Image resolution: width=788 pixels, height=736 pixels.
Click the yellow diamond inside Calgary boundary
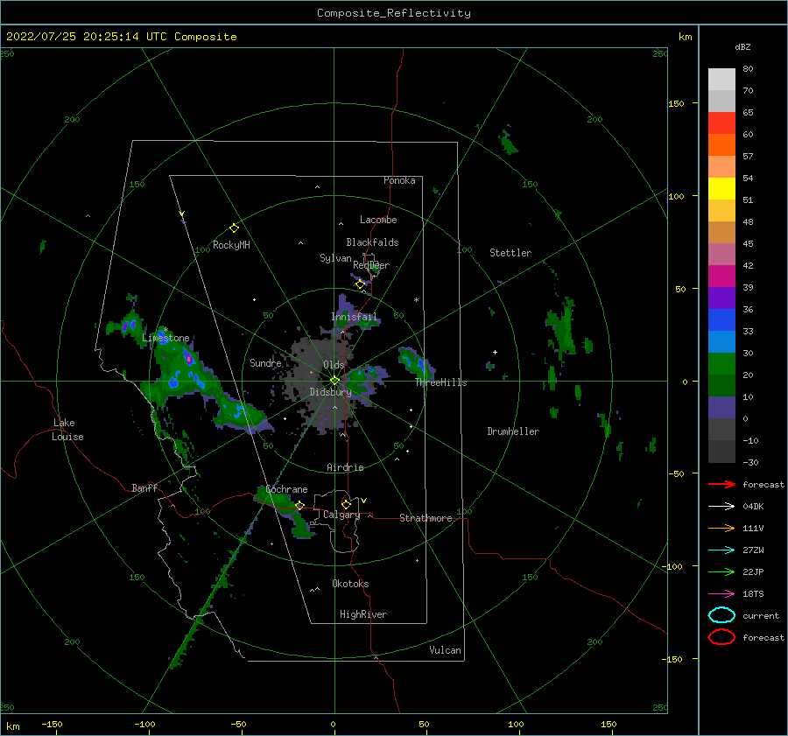346,504
